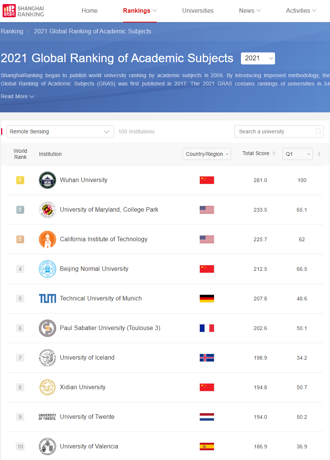The width and height of the screenshot is (330, 460).
Task: Click the World Rank column header
Action: coord(20,154)
